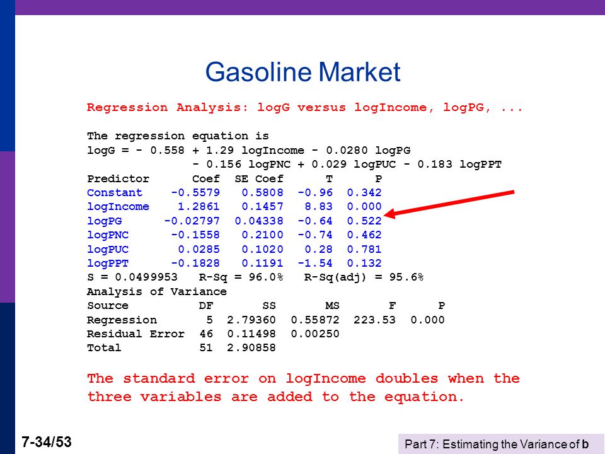This screenshot has height=454, width=605.
Task: Click 'The regression equation is' line
Action: coord(178,136)
